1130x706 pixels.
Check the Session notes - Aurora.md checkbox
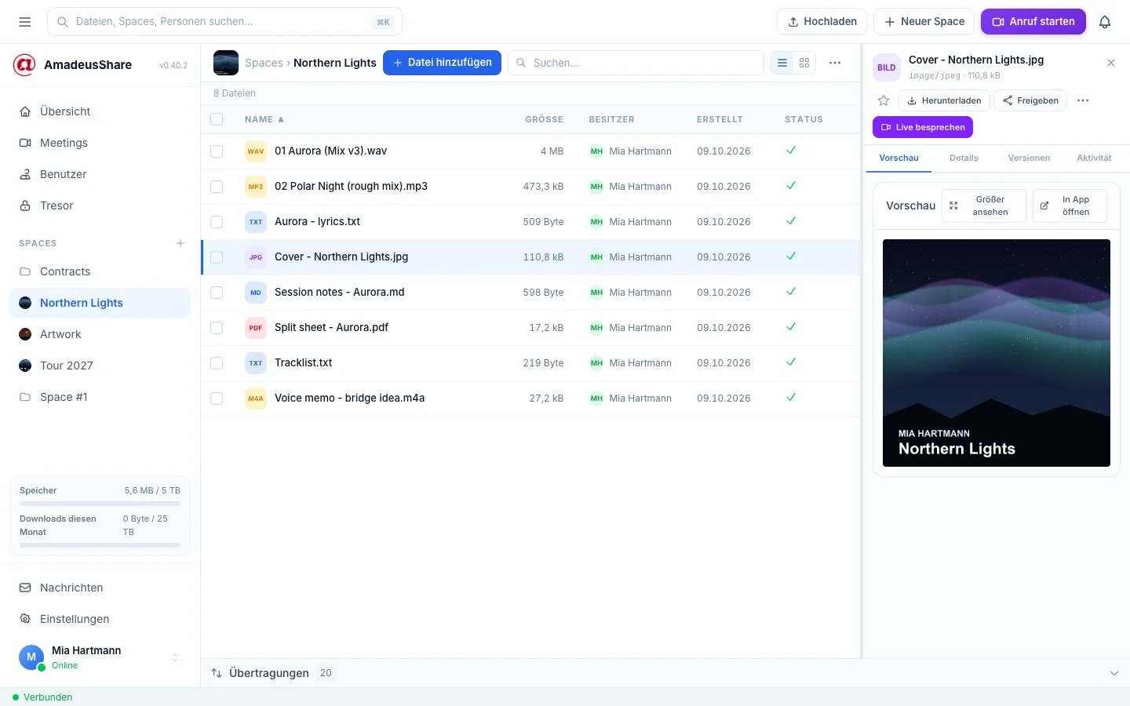(x=217, y=293)
